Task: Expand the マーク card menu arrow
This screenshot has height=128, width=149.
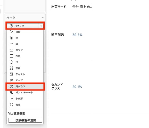Action: (x=43, y=18)
